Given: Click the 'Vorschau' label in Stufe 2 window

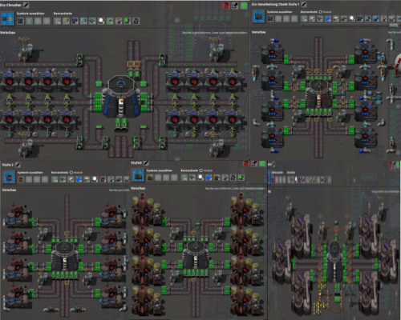Looking at the screenshot, I should click(x=9, y=190).
